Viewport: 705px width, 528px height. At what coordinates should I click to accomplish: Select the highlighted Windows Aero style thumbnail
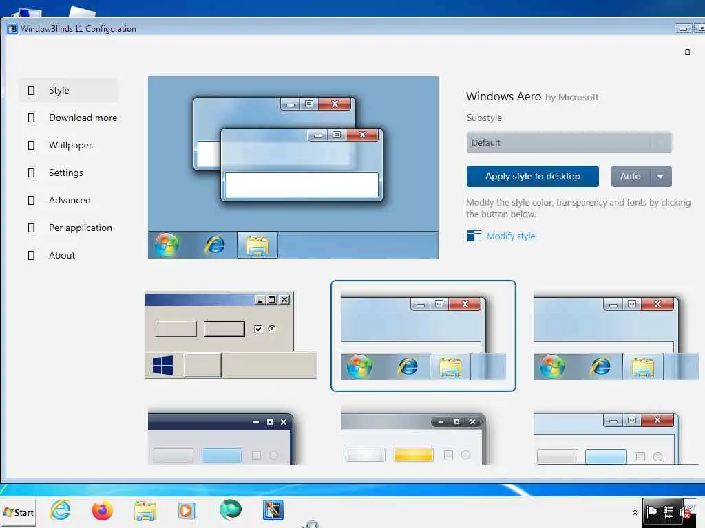pyautogui.click(x=423, y=335)
